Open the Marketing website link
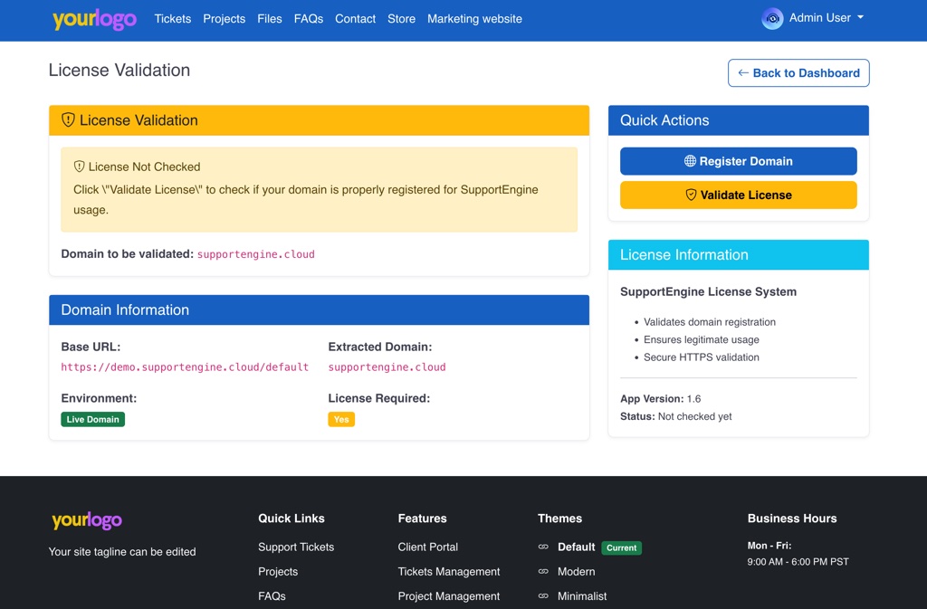The image size is (927, 609). (x=474, y=19)
